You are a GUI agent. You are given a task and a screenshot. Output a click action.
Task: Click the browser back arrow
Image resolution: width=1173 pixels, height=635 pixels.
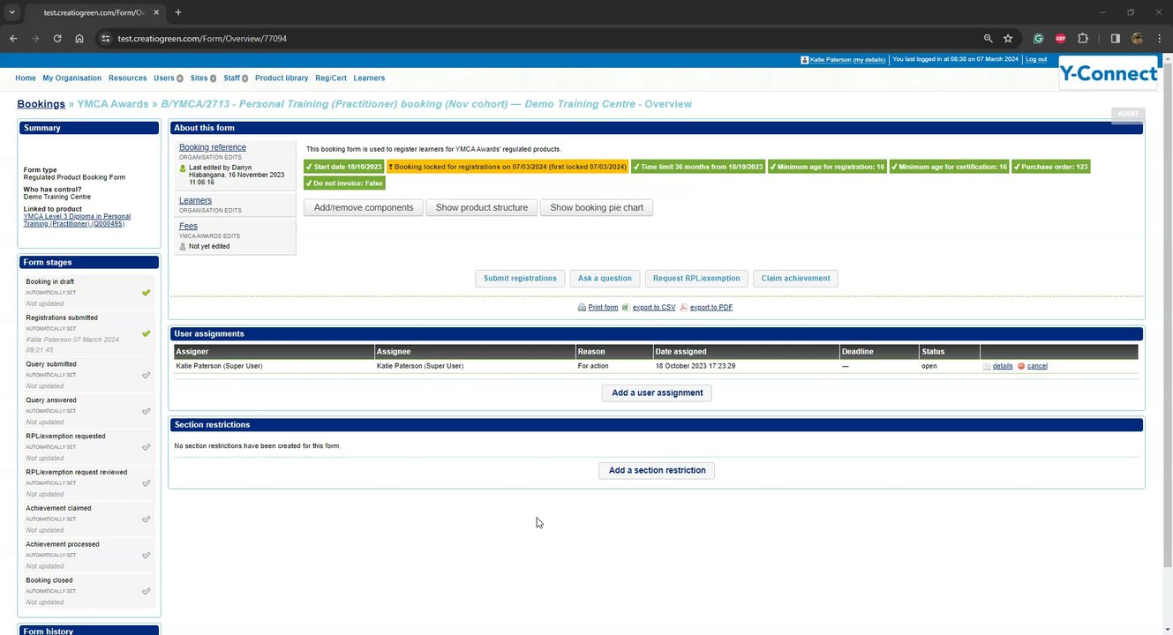pos(13,39)
